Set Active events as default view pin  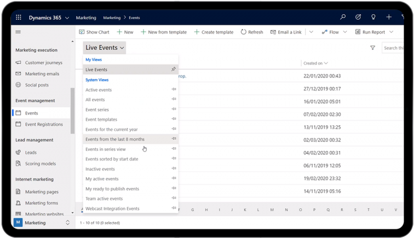174,90
